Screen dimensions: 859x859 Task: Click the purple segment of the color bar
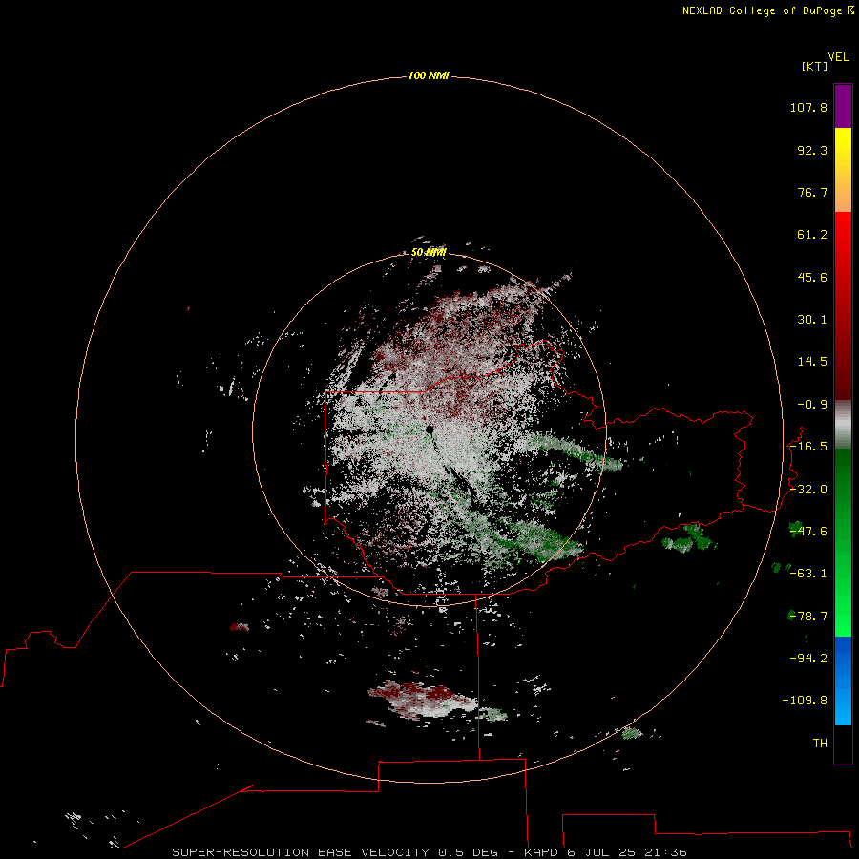point(843,106)
